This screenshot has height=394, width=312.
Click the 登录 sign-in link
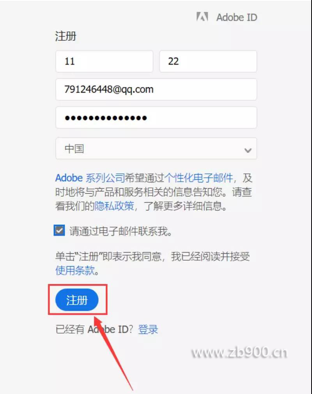(148, 329)
